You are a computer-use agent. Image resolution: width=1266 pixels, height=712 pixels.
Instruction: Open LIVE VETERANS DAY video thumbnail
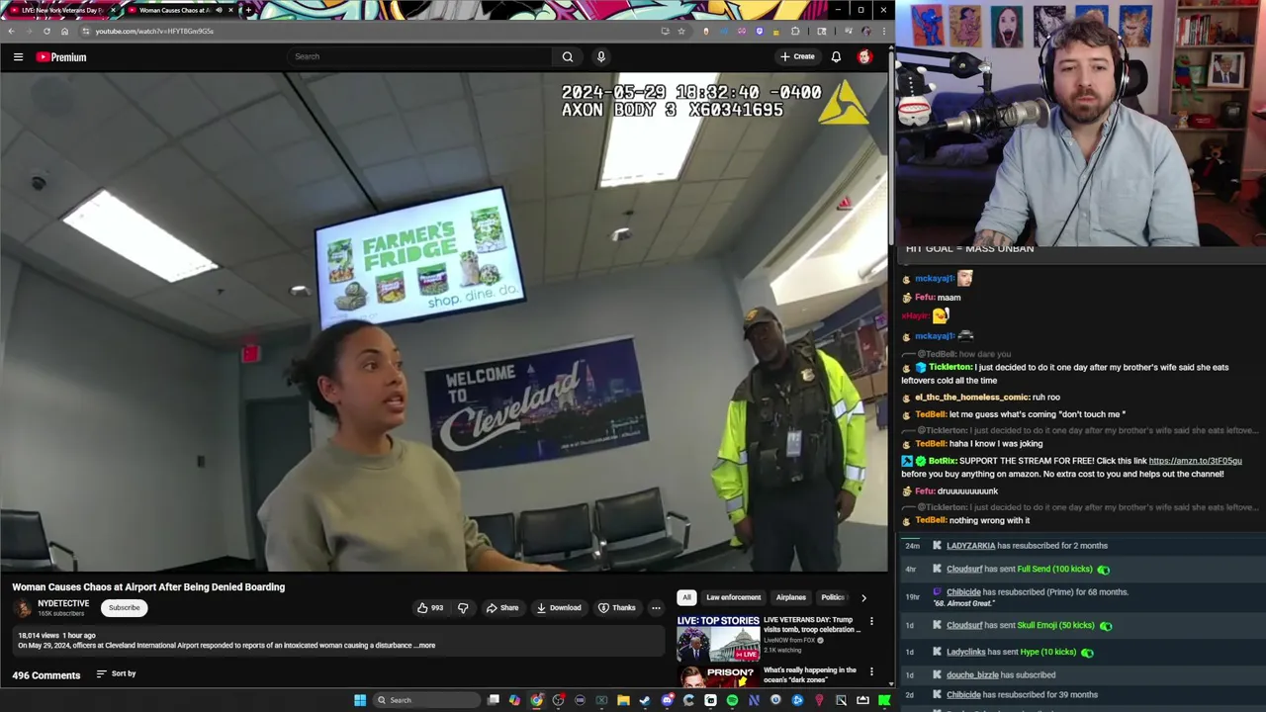point(718,639)
